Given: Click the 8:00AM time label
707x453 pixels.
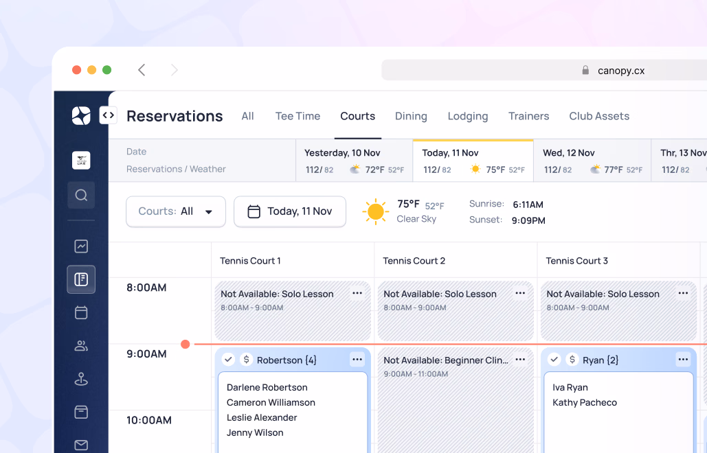Looking at the screenshot, I should [x=146, y=288].
